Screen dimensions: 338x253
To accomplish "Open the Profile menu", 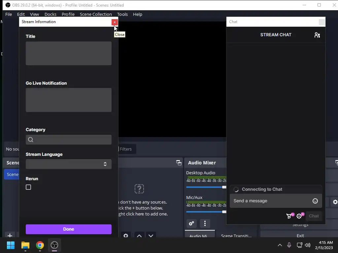I will (68, 14).
